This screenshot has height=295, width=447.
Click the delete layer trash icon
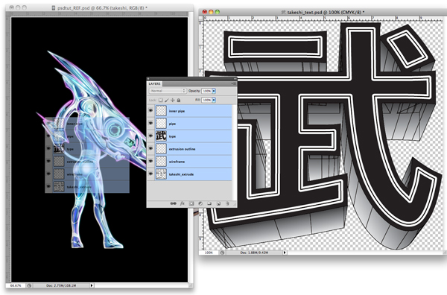coord(227,203)
